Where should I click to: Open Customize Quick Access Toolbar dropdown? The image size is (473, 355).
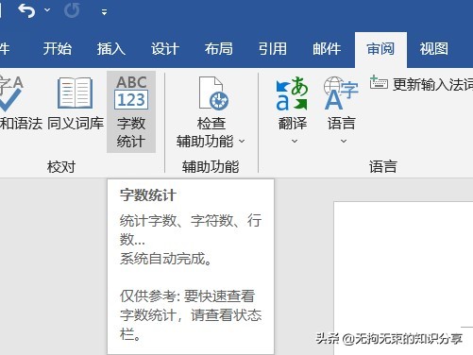(x=104, y=12)
